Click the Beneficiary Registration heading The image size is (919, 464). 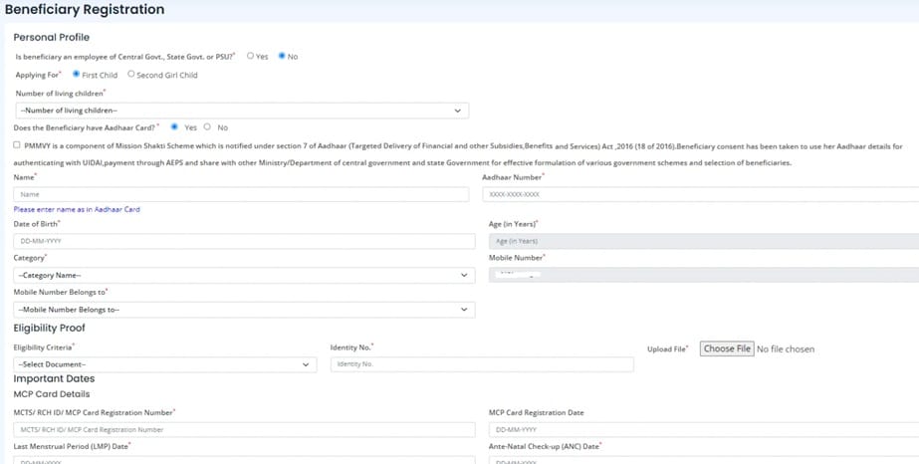click(85, 9)
